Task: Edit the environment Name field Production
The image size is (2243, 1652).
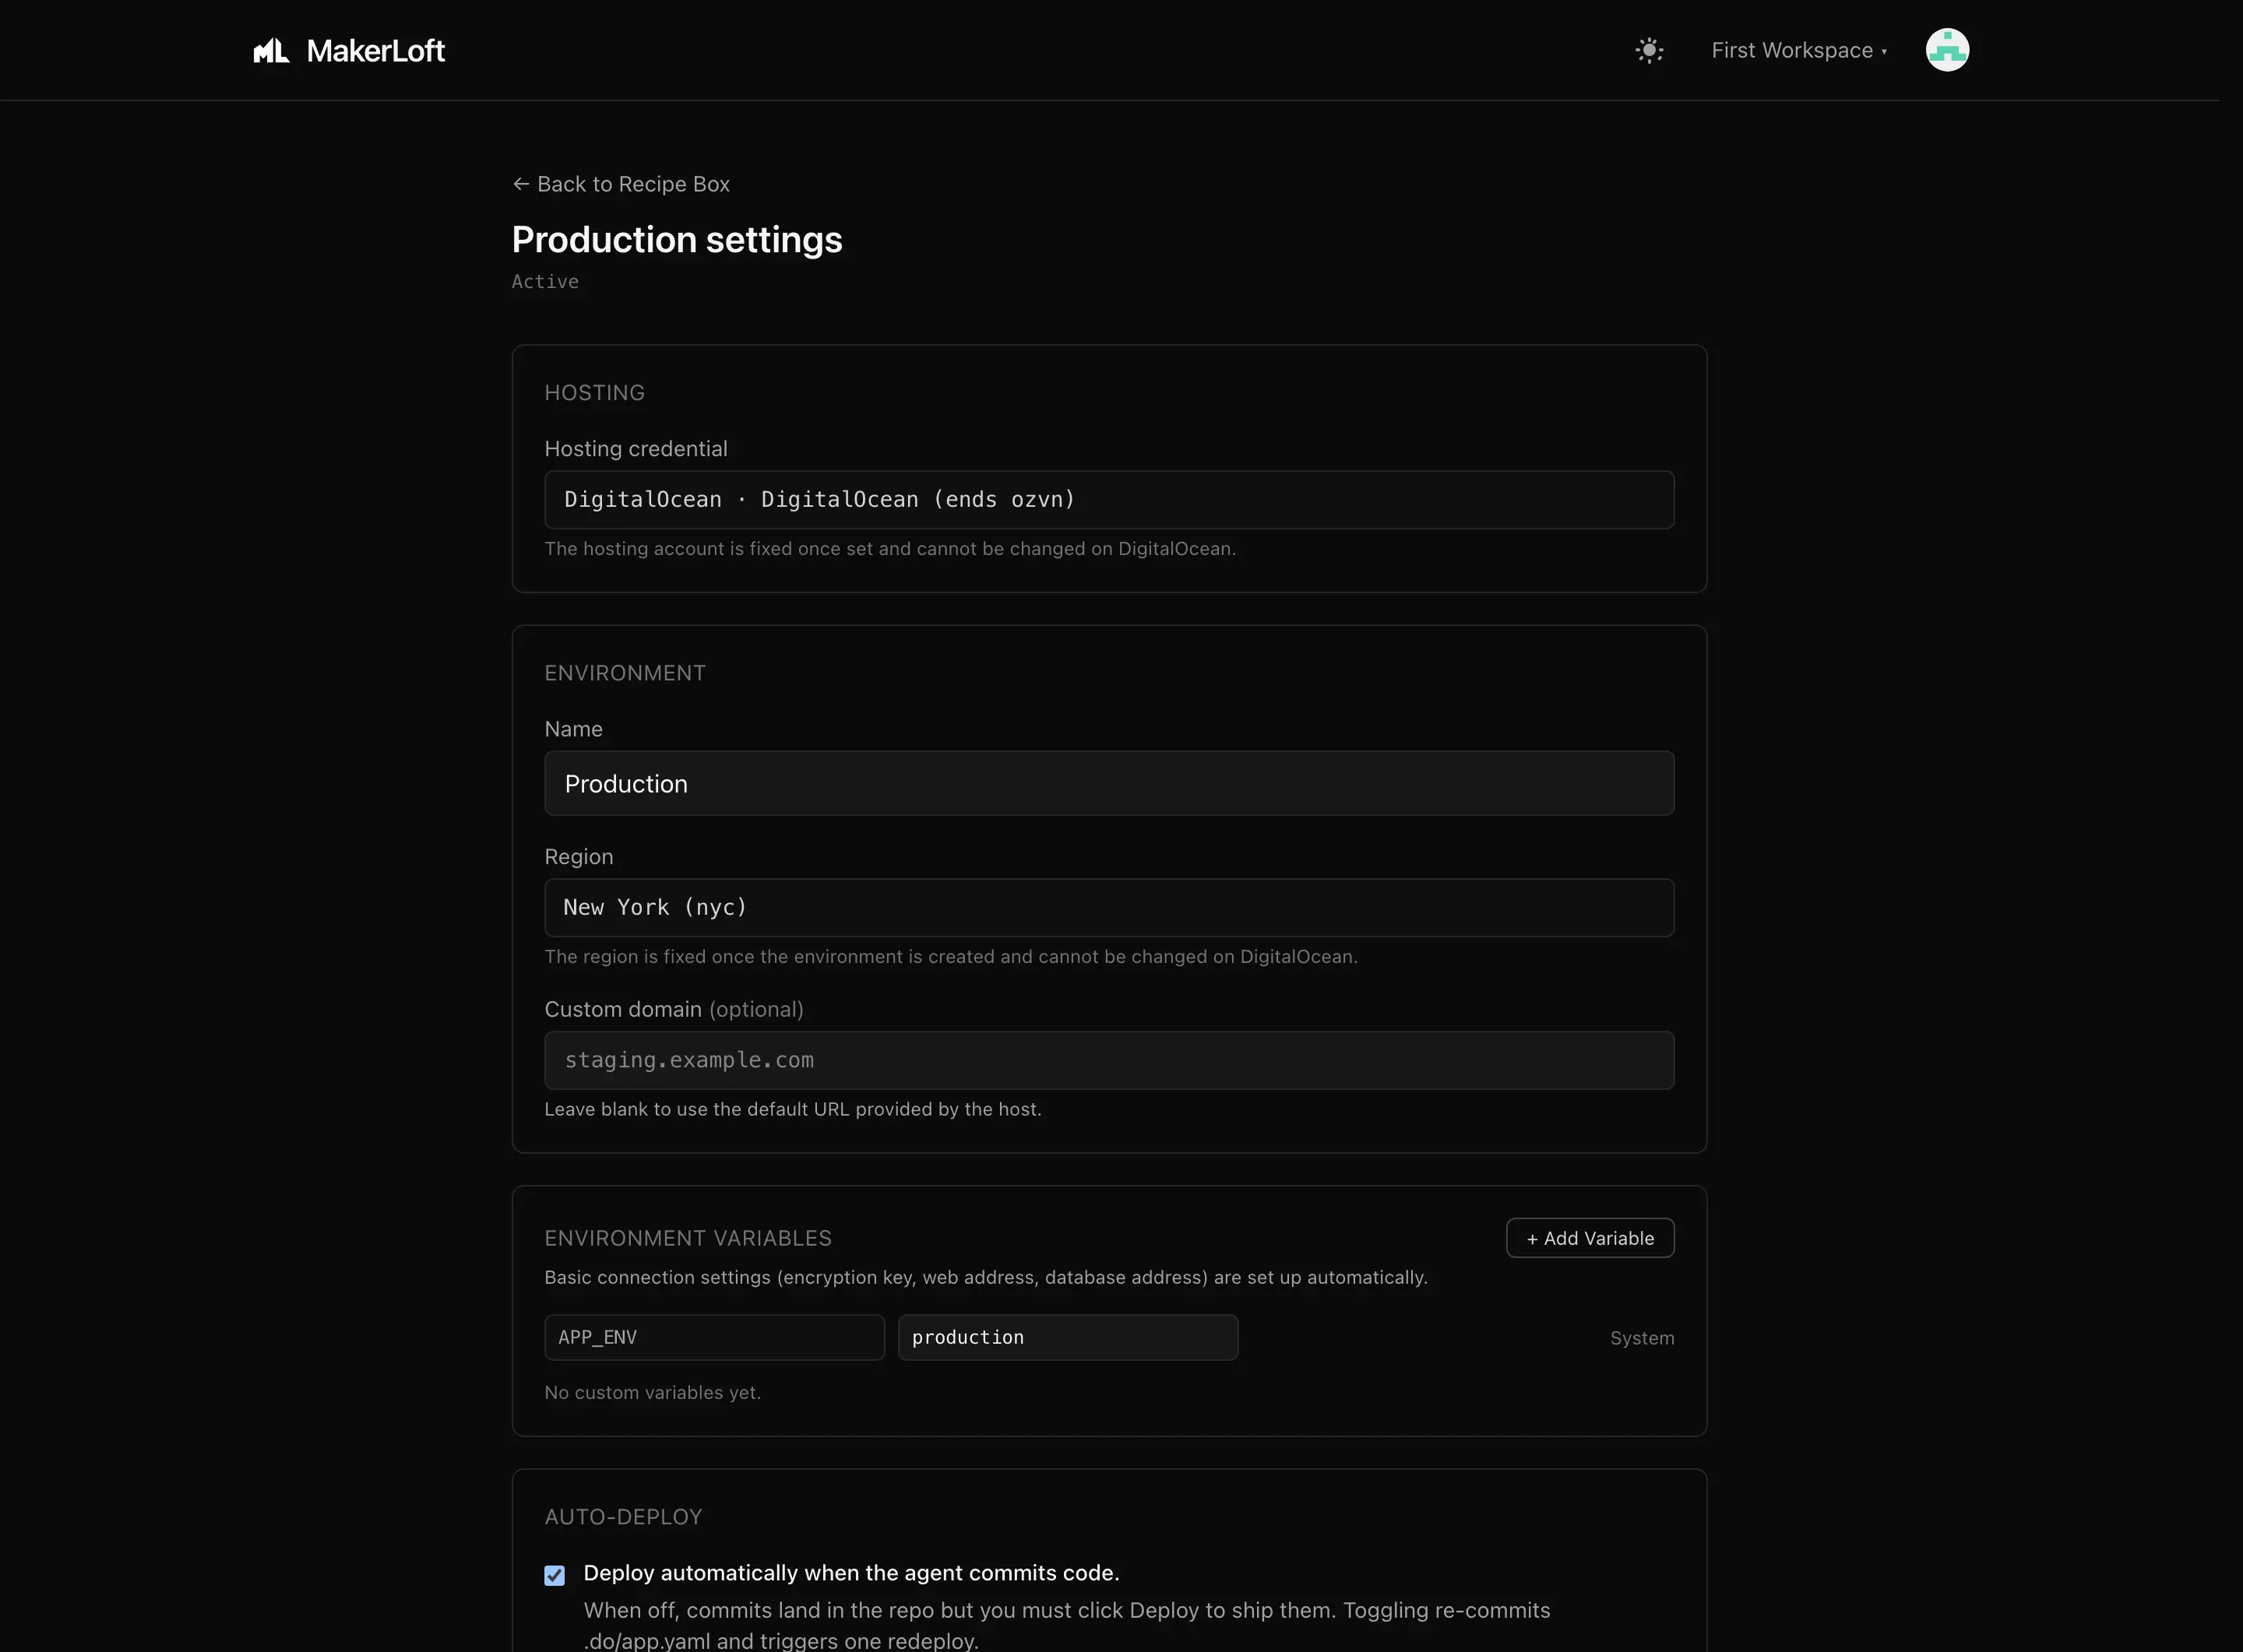Action: (1108, 784)
